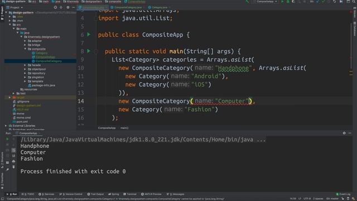
Task: Click Project panel settings gear icon
Action: pyautogui.click(x=68, y=7)
